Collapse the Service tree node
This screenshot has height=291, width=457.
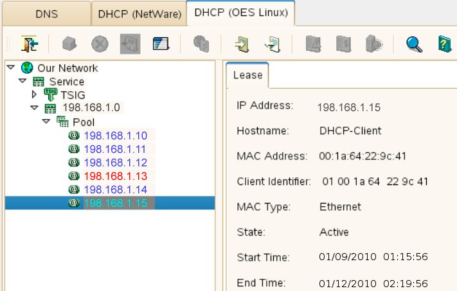pos(22,82)
